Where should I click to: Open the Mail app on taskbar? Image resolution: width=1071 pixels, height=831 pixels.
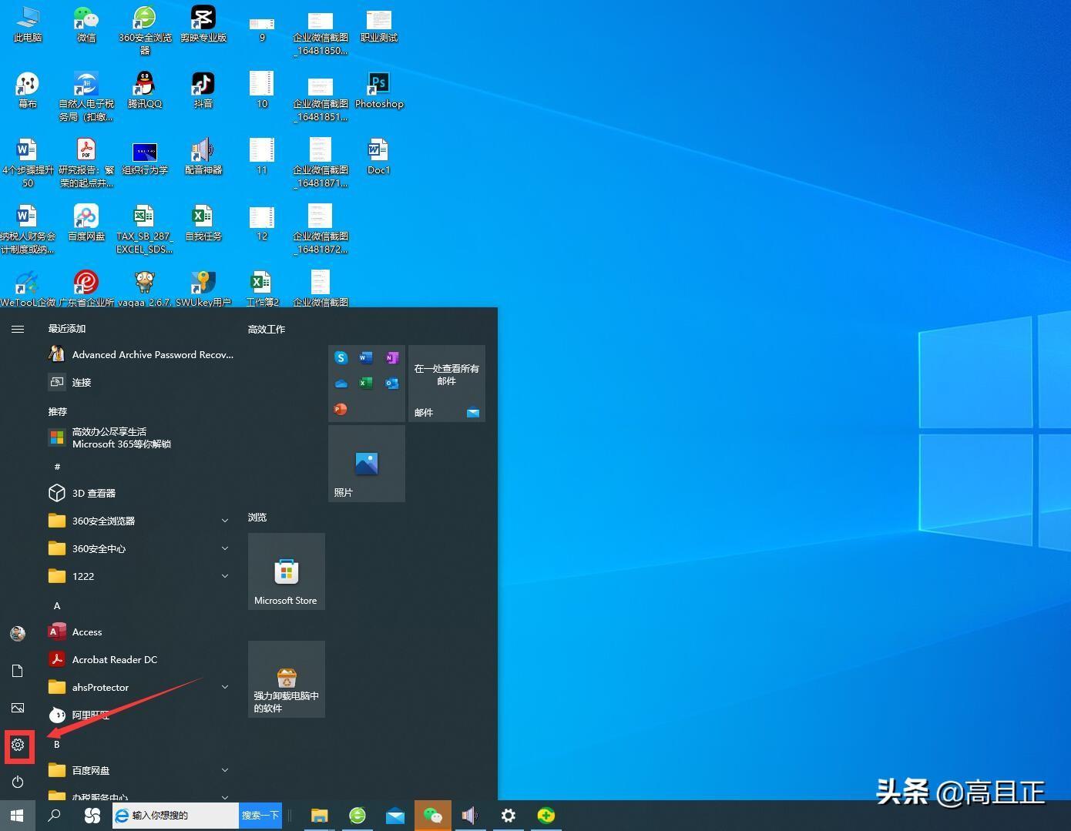point(395,816)
